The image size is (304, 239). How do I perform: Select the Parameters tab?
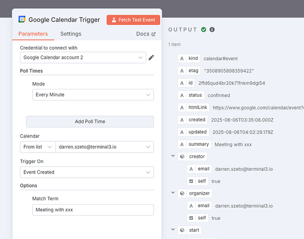click(x=33, y=34)
